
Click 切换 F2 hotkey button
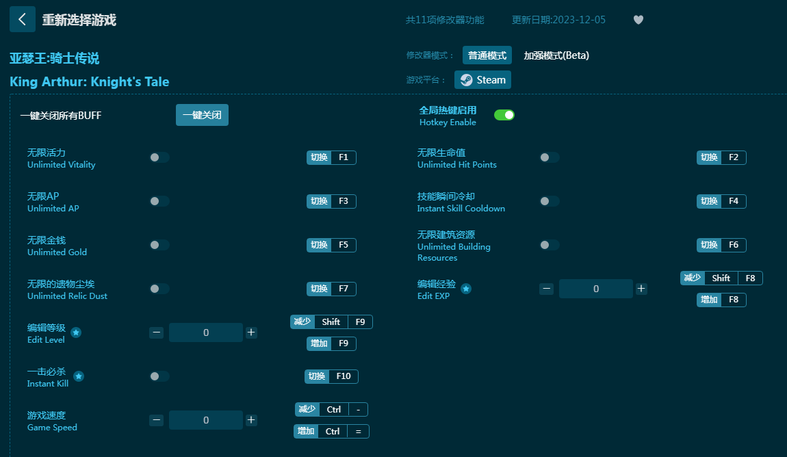click(721, 157)
